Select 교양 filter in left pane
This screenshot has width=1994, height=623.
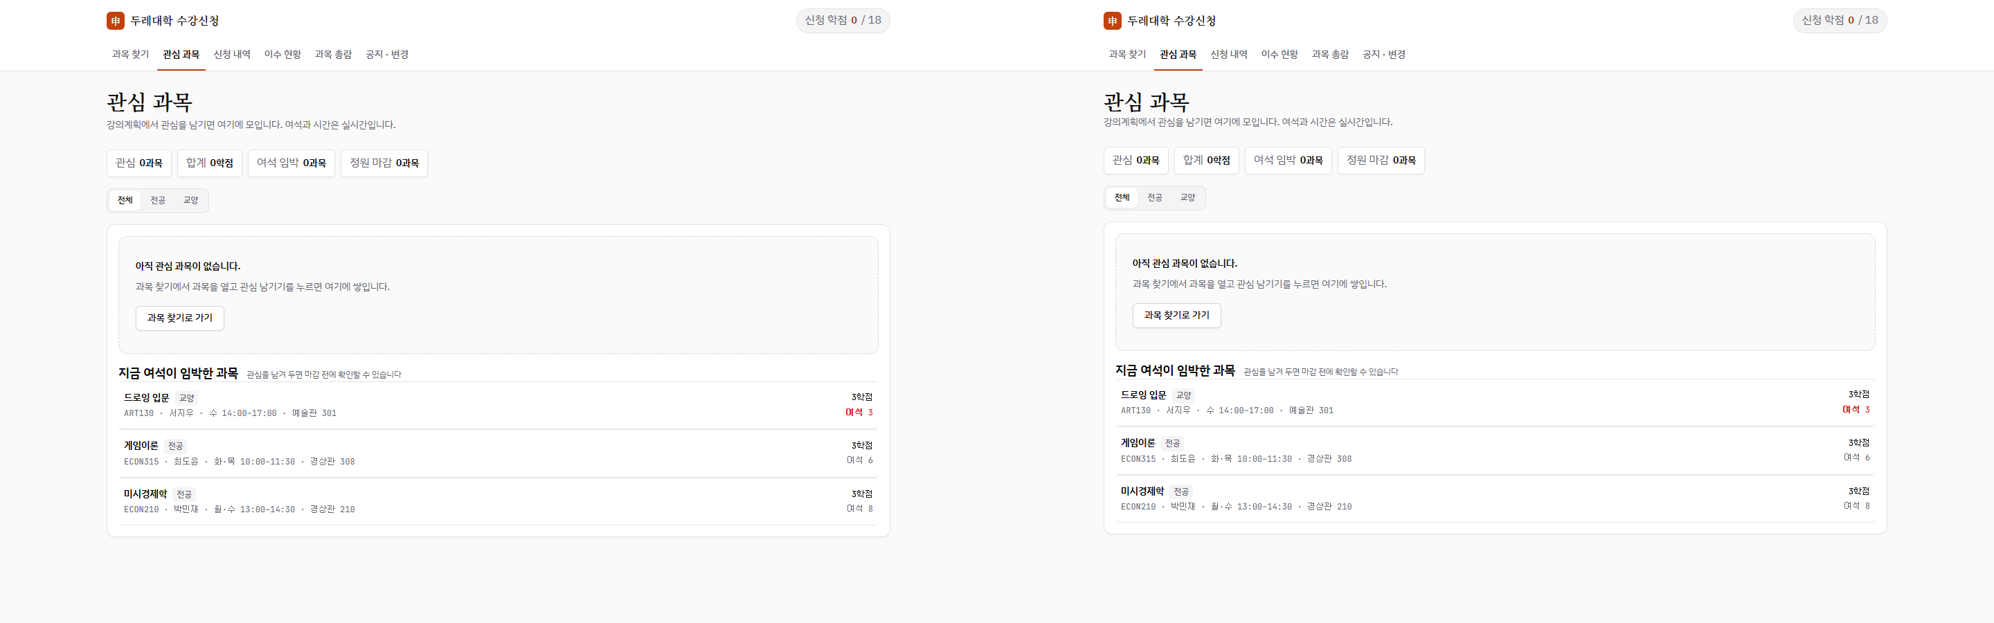190,201
